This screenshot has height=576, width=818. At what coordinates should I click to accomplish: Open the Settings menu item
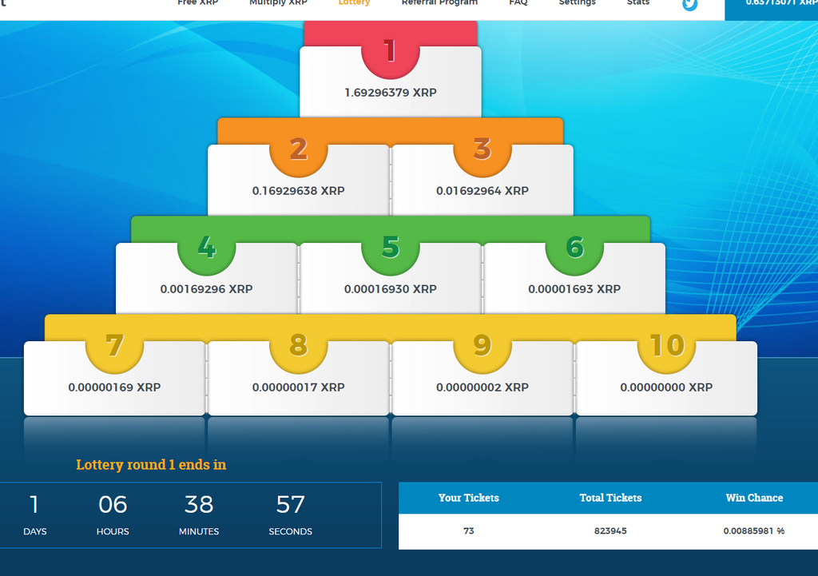577,2
